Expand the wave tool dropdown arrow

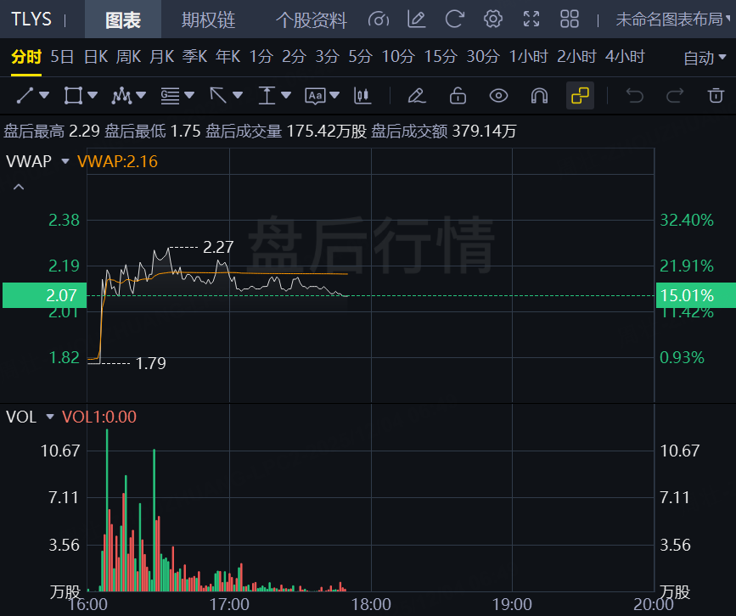[141, 96]
